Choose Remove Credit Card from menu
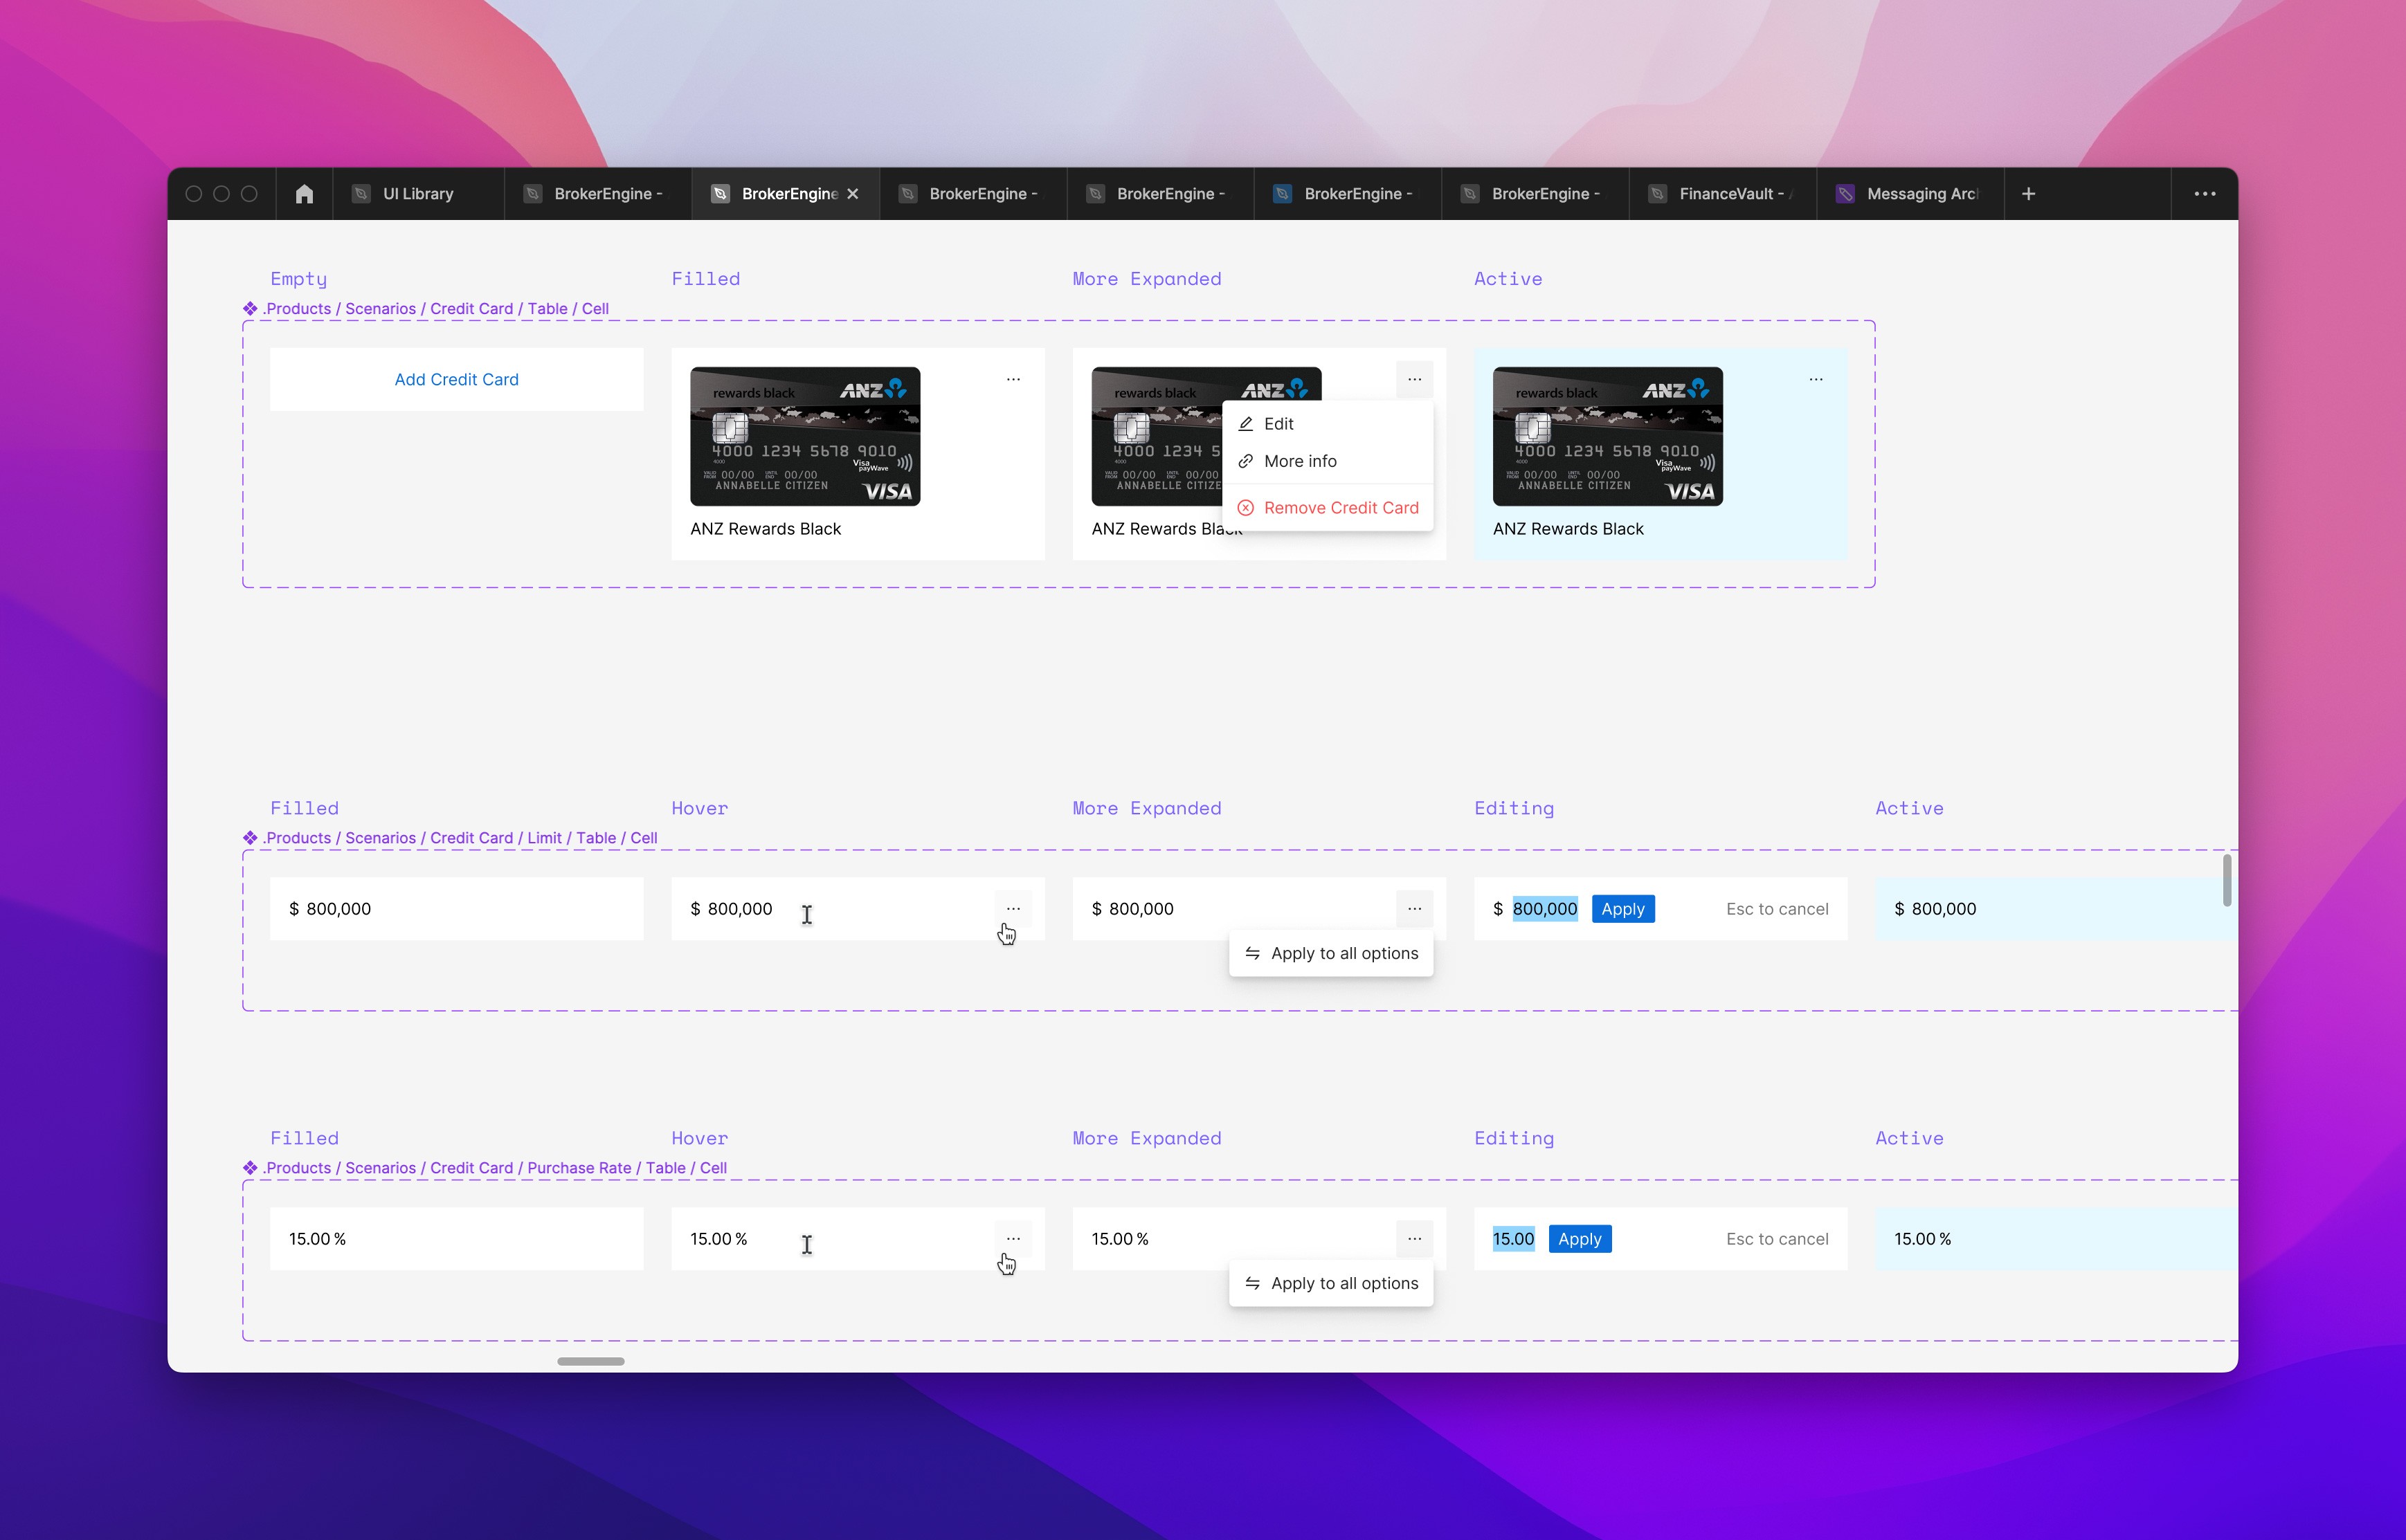 coord(1339,508)
